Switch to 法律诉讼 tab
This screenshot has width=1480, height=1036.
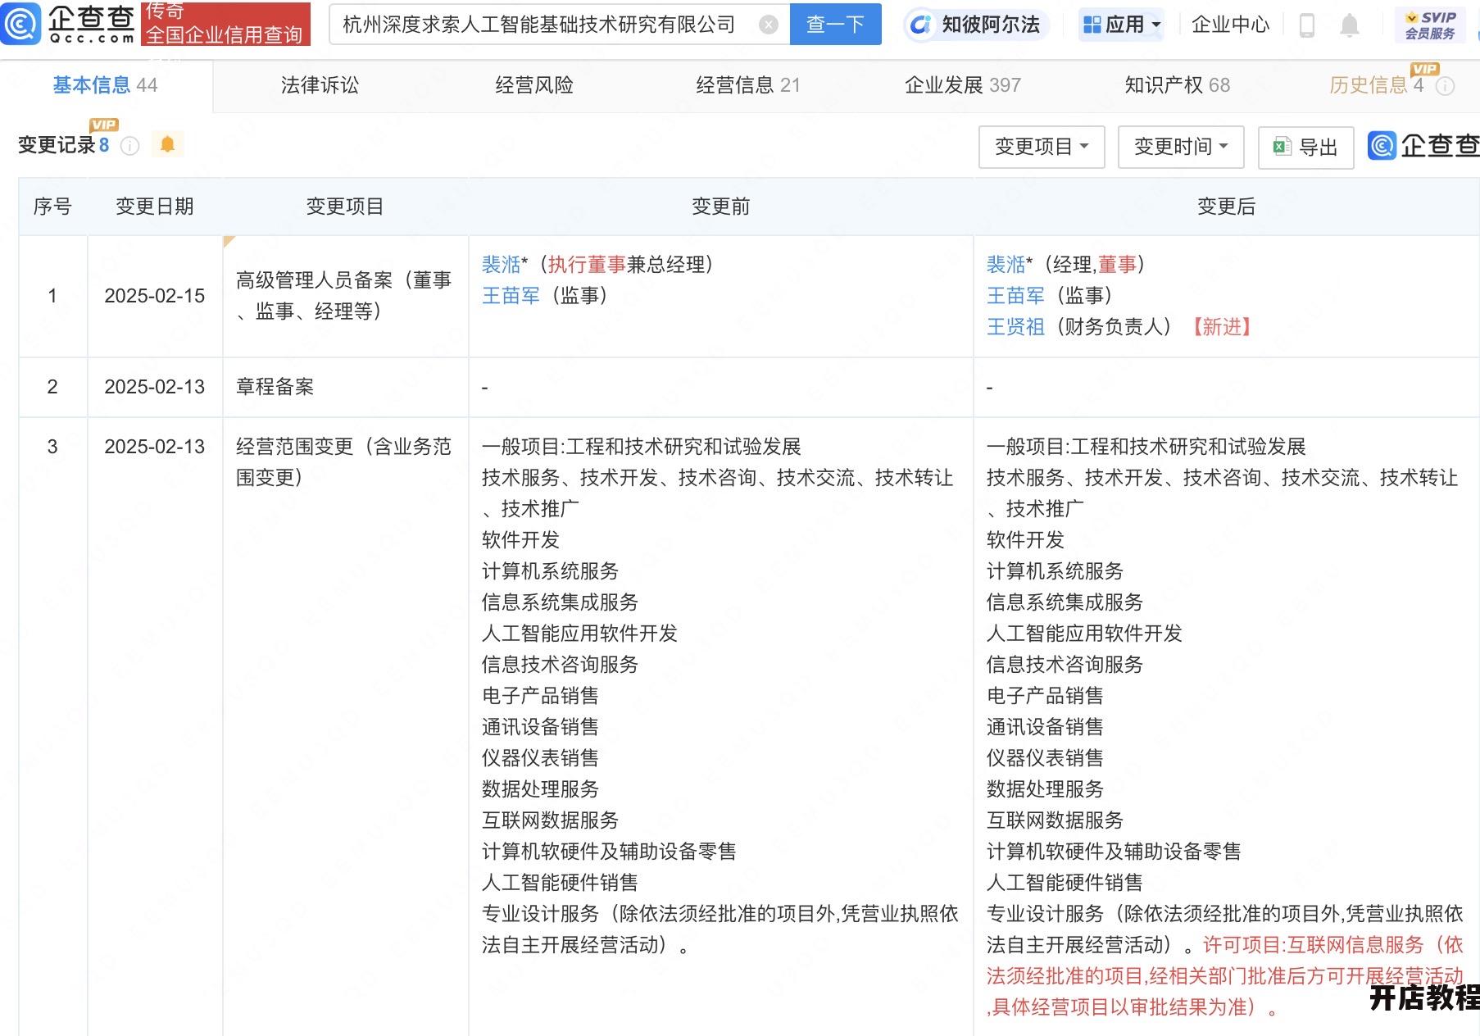(x=320, y=85)
